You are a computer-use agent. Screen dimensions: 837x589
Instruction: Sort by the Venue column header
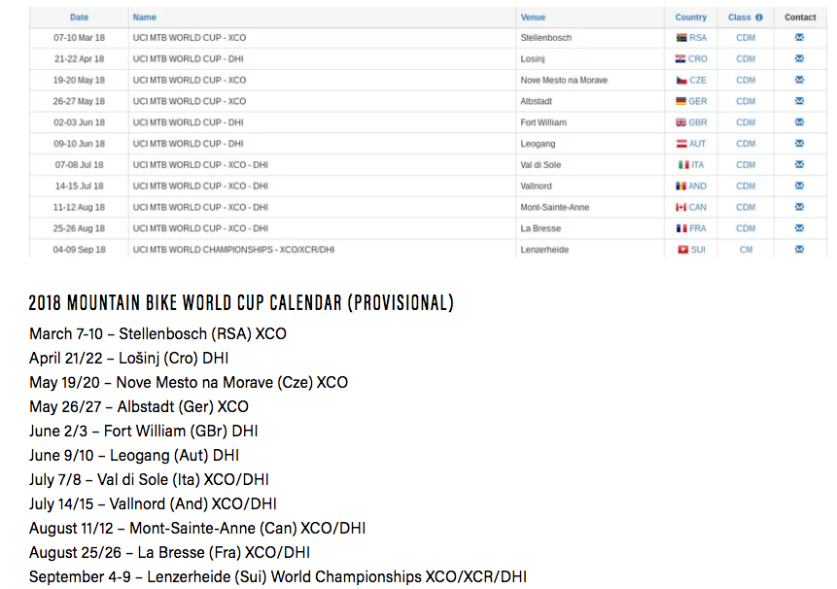pos(533,17)
